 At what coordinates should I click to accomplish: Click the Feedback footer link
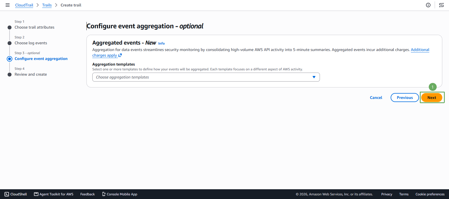pos(88,194)
